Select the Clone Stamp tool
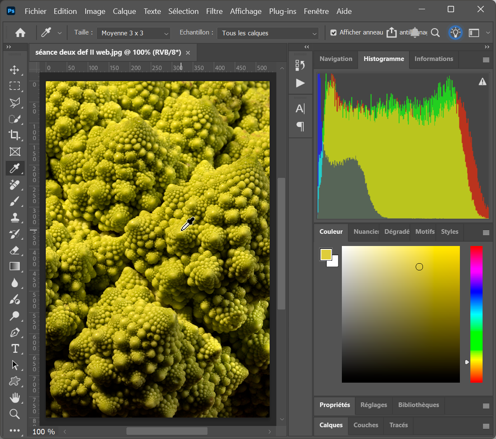The image size is (496, 439). (x=15, y=217)
